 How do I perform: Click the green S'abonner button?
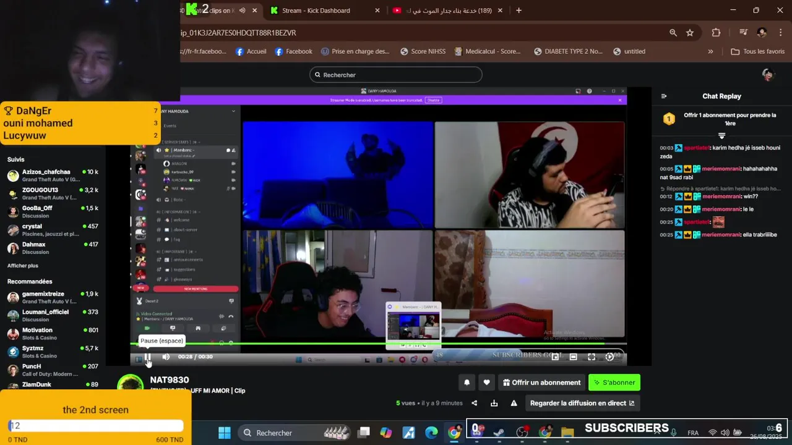click(614, 383)
